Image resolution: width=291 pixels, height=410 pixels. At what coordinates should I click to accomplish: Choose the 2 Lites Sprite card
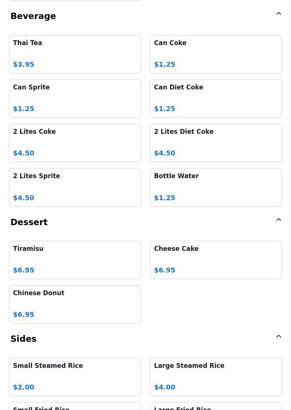(x=75, y=187)
